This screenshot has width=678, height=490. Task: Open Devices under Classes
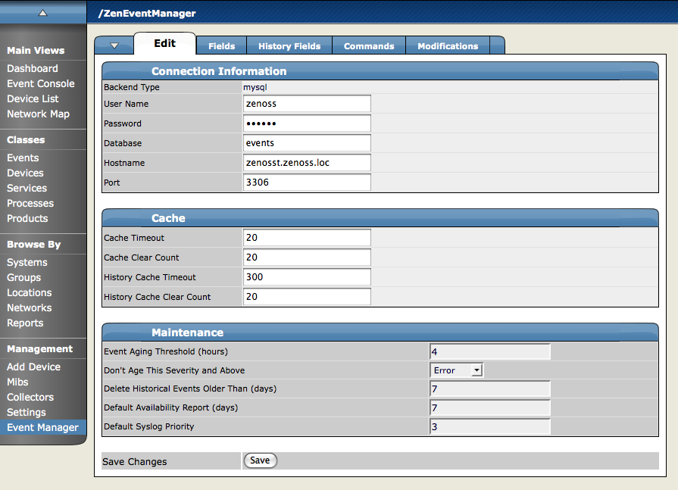[x=25, y=173]
